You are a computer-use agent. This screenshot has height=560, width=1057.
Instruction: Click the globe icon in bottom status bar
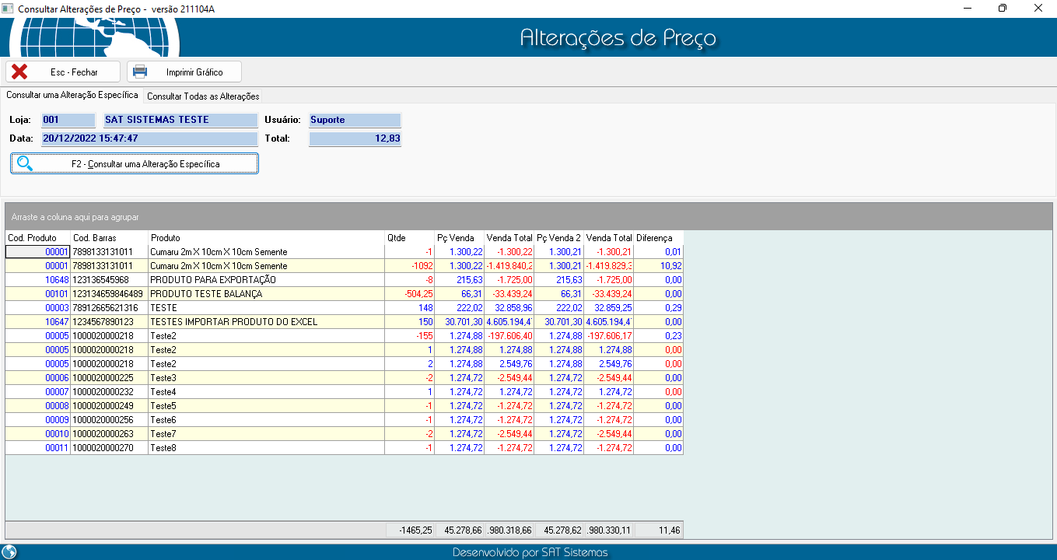tap(9, 551)
